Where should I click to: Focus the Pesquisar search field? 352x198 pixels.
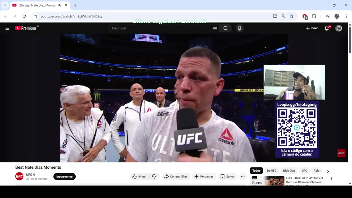click(x=161, y=28)
